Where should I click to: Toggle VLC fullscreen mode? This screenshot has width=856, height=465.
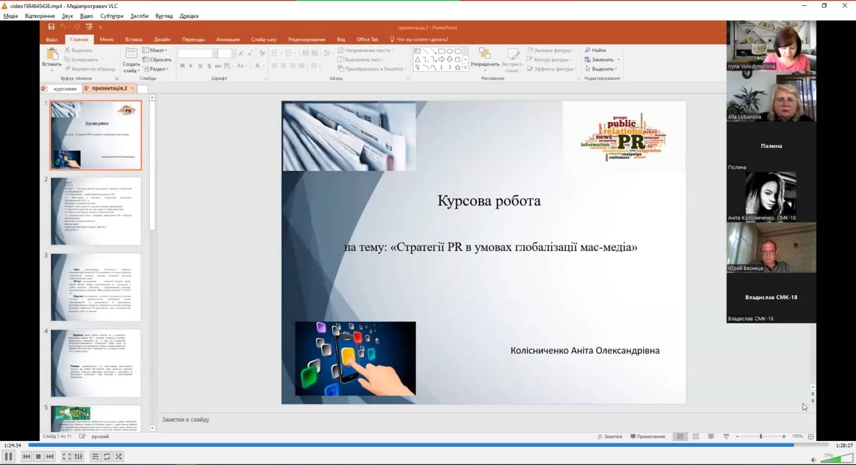[66, 456]
